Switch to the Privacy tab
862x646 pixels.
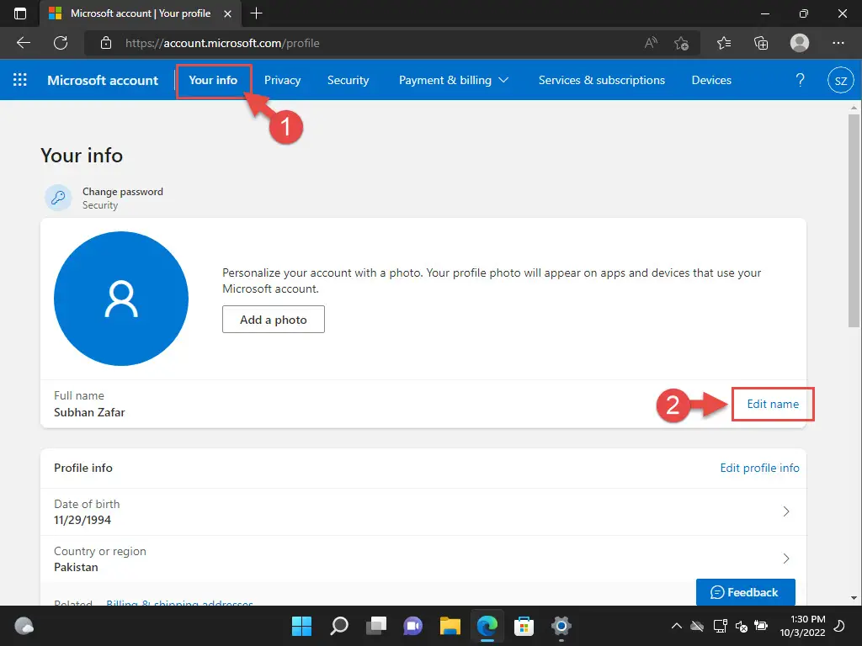point(282,80)
